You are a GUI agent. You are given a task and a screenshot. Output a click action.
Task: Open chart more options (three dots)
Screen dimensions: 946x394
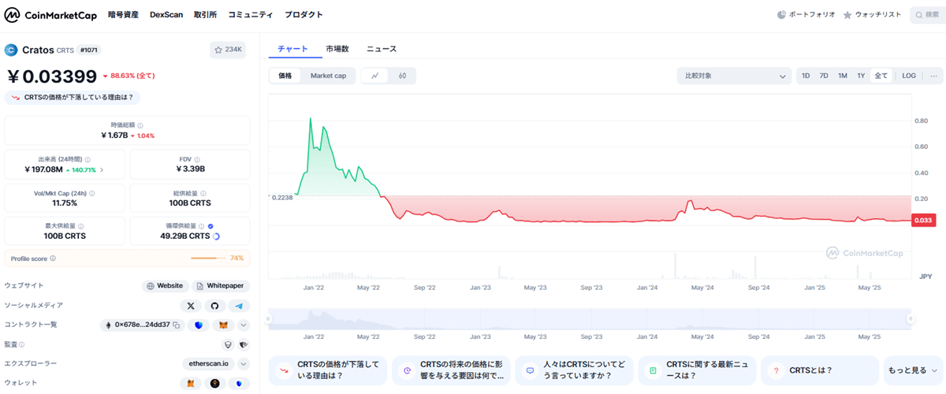933,76
